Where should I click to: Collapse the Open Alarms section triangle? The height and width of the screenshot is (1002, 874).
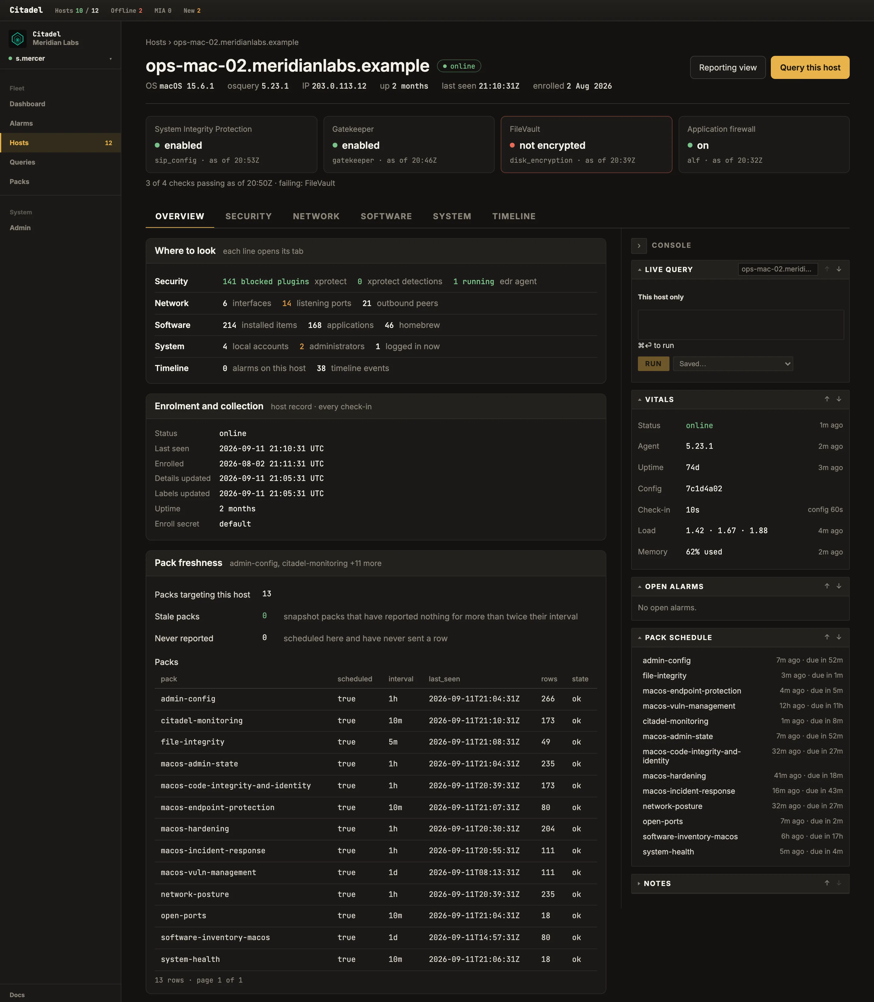click(x=639, y=587)
